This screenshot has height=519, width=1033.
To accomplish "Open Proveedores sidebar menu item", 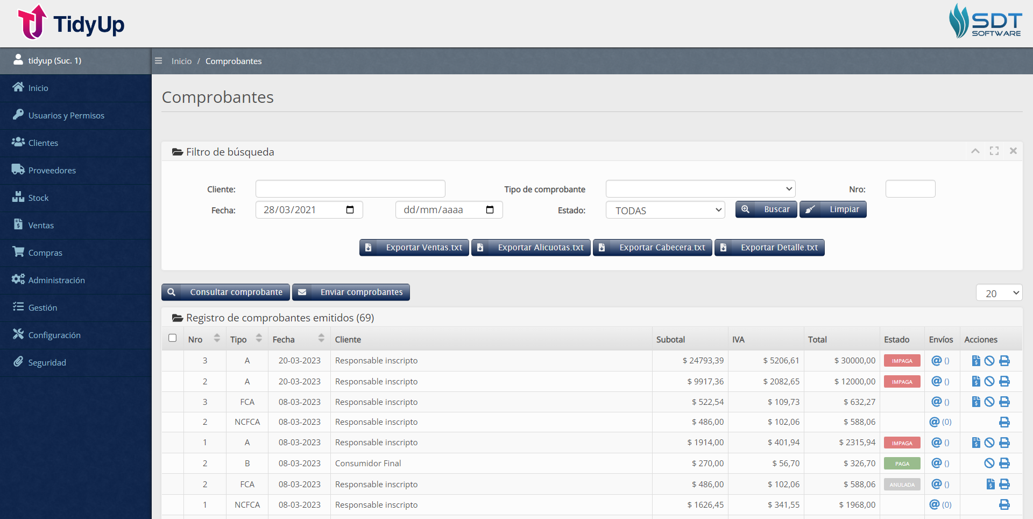I will (x=75, y=170).
